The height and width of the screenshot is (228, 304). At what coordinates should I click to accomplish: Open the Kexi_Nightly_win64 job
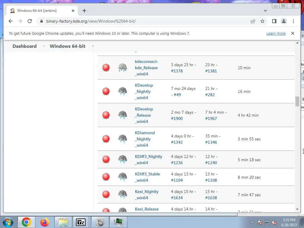(x=147, y=194)
